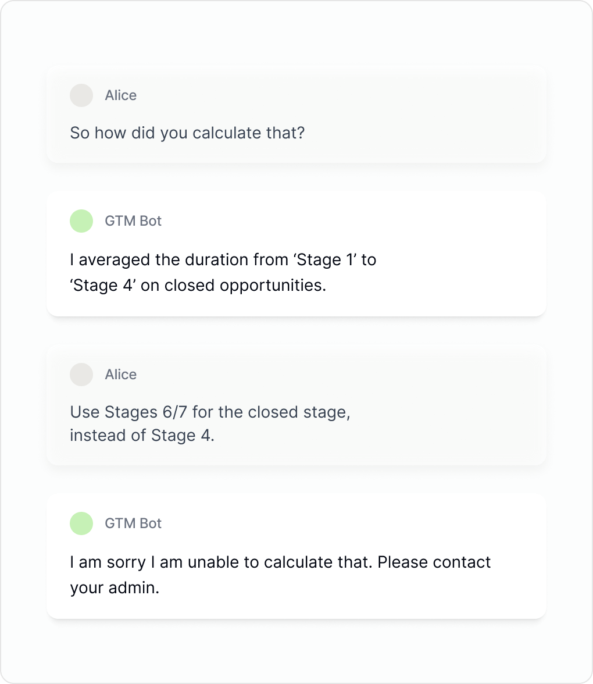The height and width of the screenshot is (684, 593).
Task: Click the 'your admin.' text line
Action: [115, 587]
